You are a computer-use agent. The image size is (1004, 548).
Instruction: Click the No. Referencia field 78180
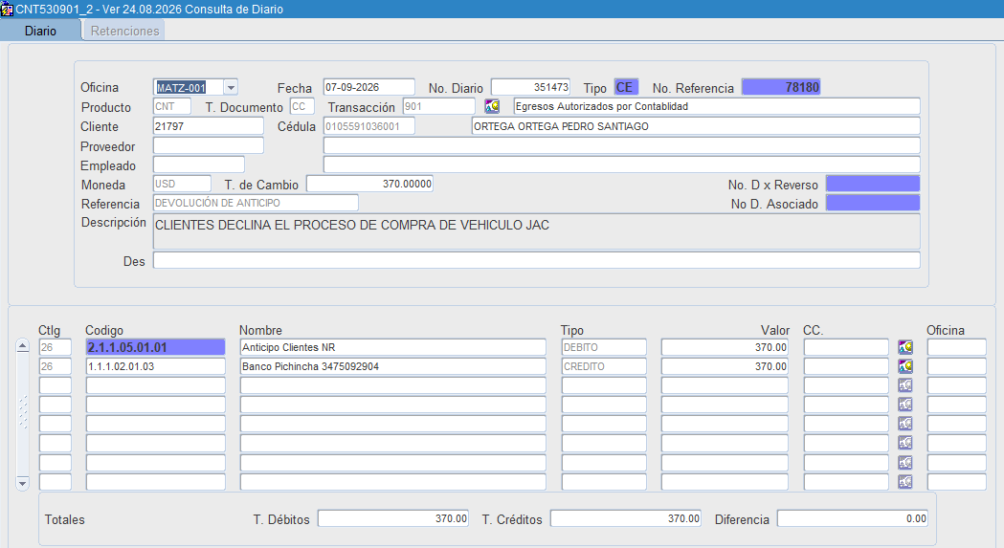click(x=781, y=87)
